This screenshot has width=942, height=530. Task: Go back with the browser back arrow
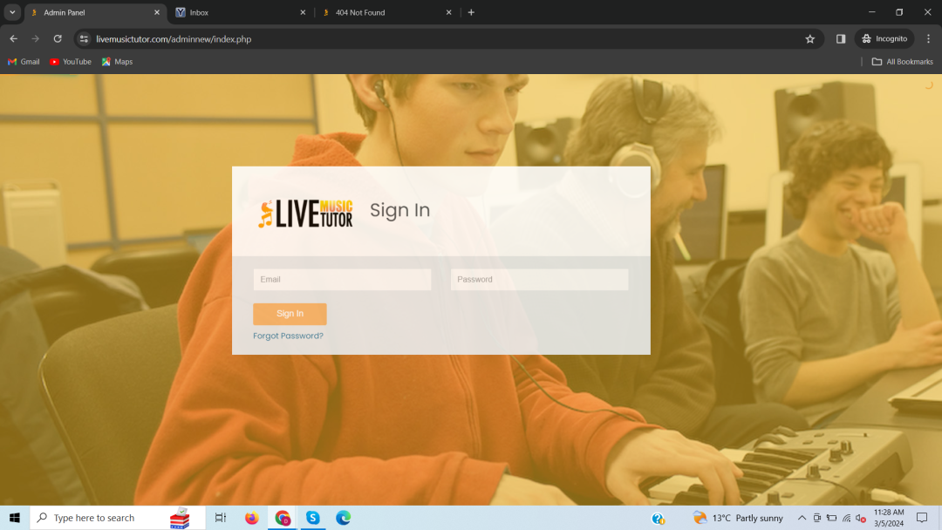13,38
